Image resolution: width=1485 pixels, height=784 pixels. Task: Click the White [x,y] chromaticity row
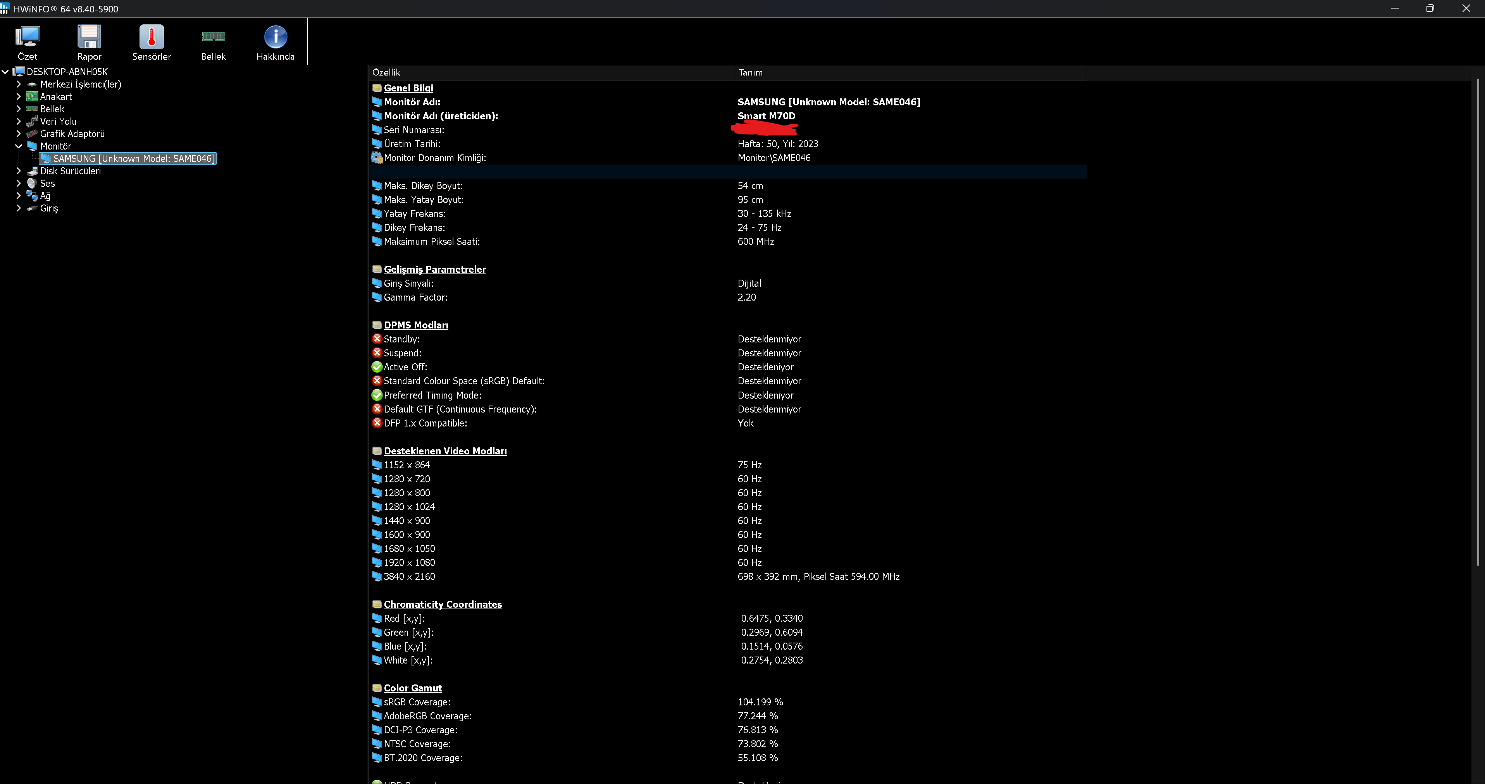tap(727, 660)
